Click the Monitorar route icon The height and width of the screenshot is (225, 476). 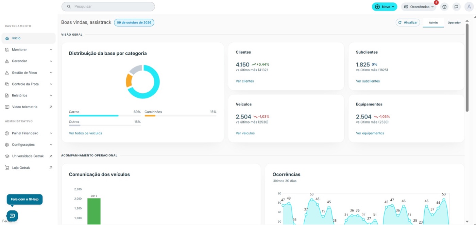click(x=7, y=50)
